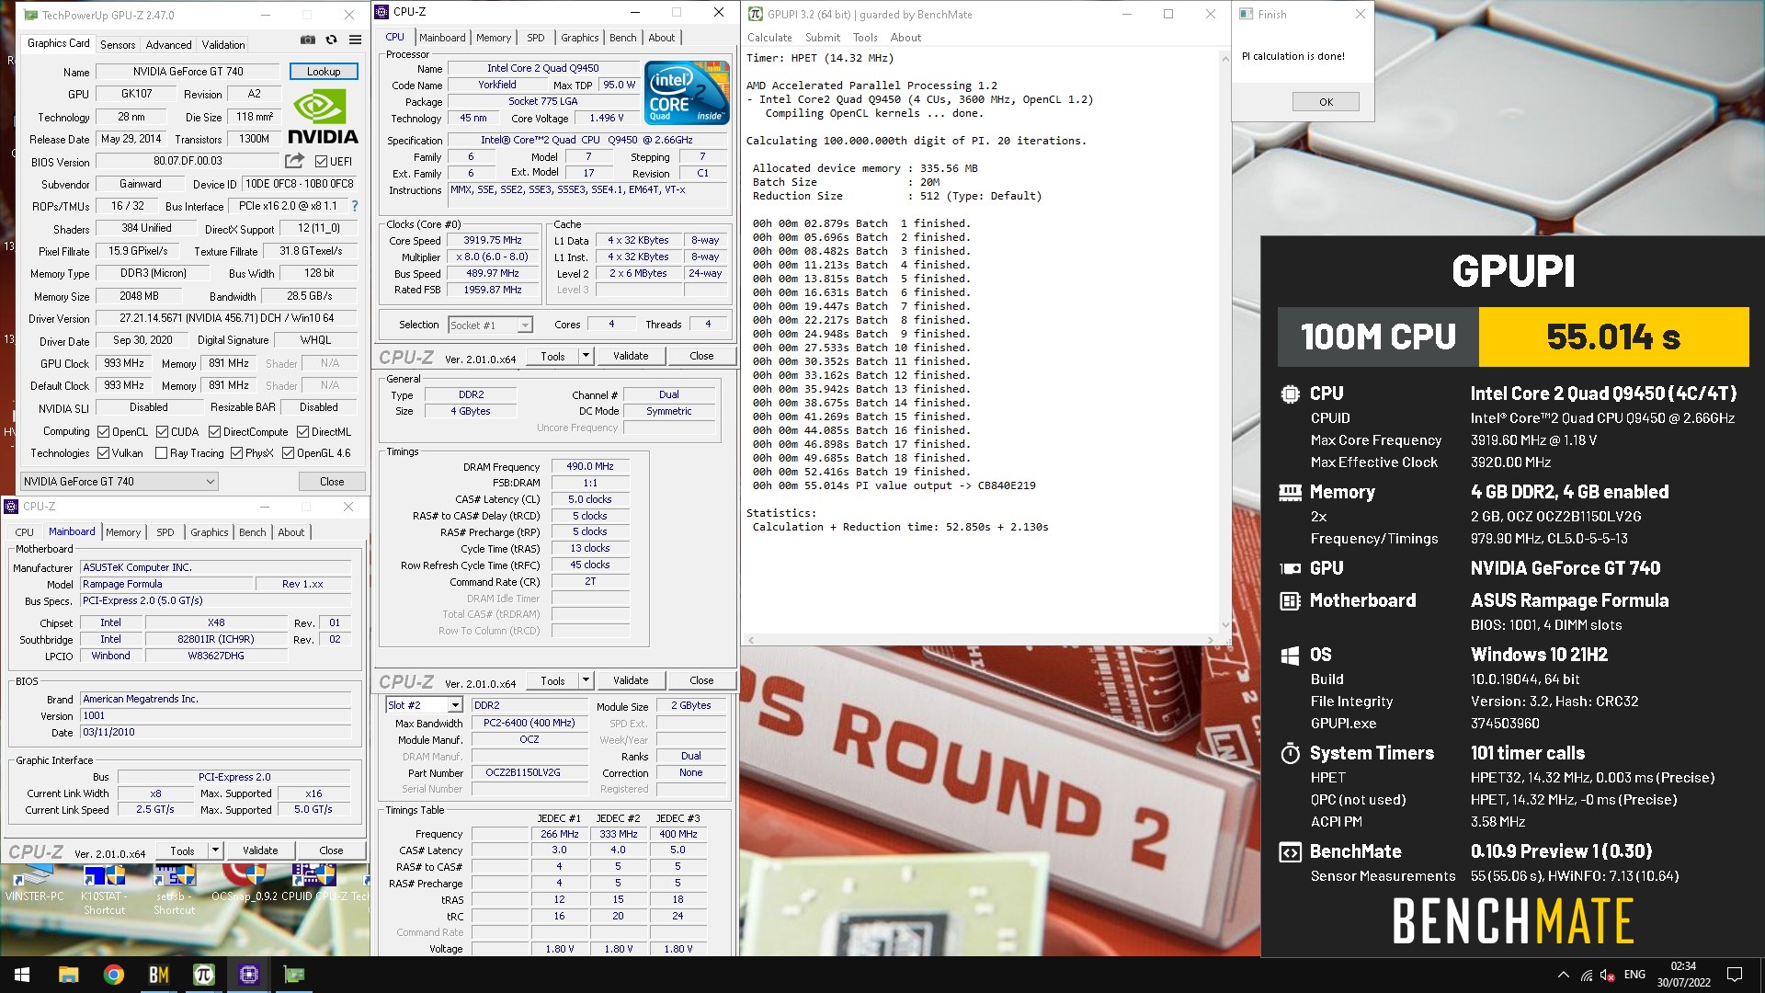Open the notification center icon

click(1735, 975)
